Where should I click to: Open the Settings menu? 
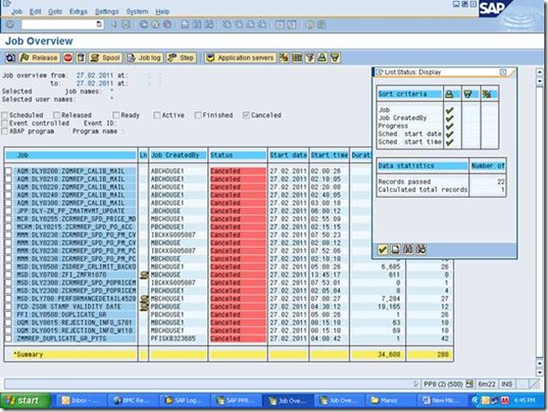coord(107,11)
